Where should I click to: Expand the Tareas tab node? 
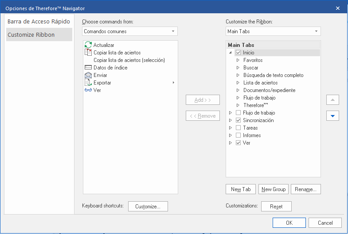pyautogui.click(x=231, y=128)
